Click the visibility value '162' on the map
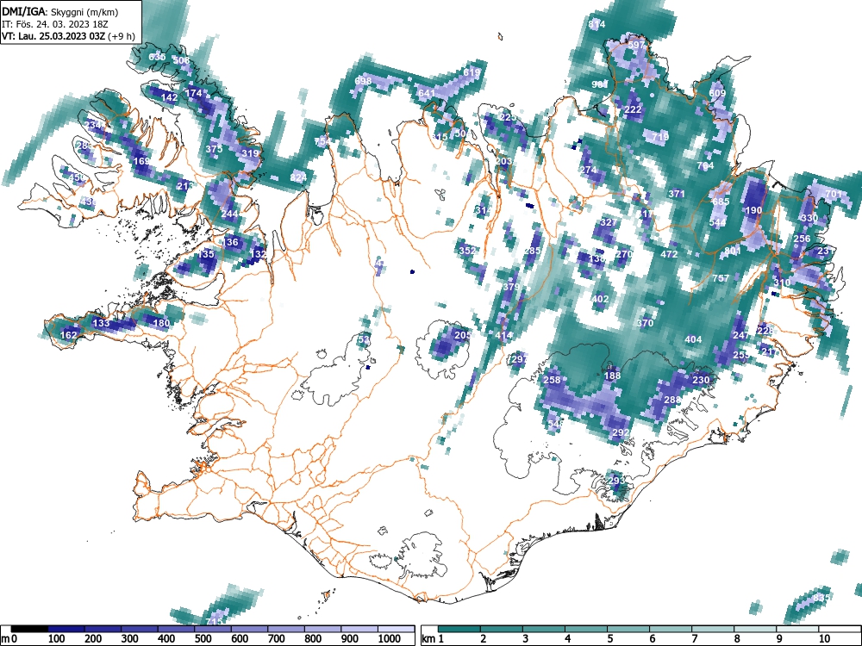This screenshot has height=646, width=862. click(x=69, y=335)
